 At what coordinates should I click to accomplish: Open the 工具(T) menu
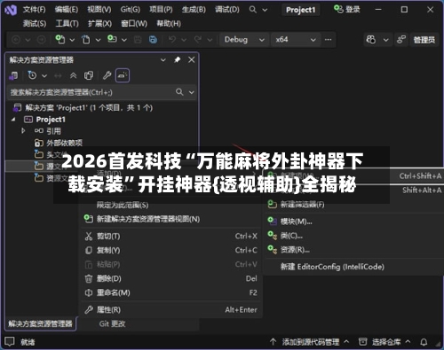coord(67,23)
